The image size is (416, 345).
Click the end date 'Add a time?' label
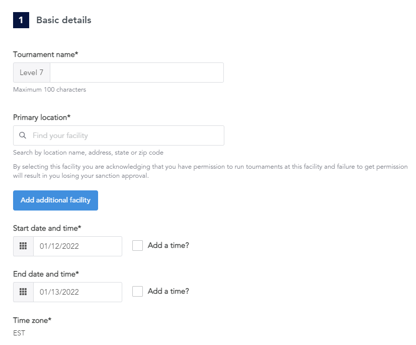[169, 291]
